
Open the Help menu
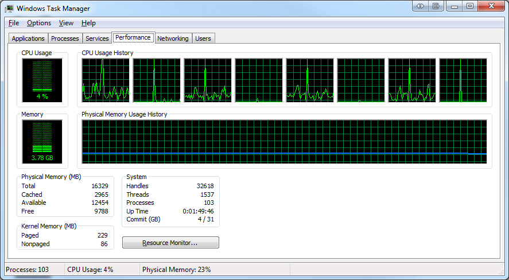coord(88,23)
